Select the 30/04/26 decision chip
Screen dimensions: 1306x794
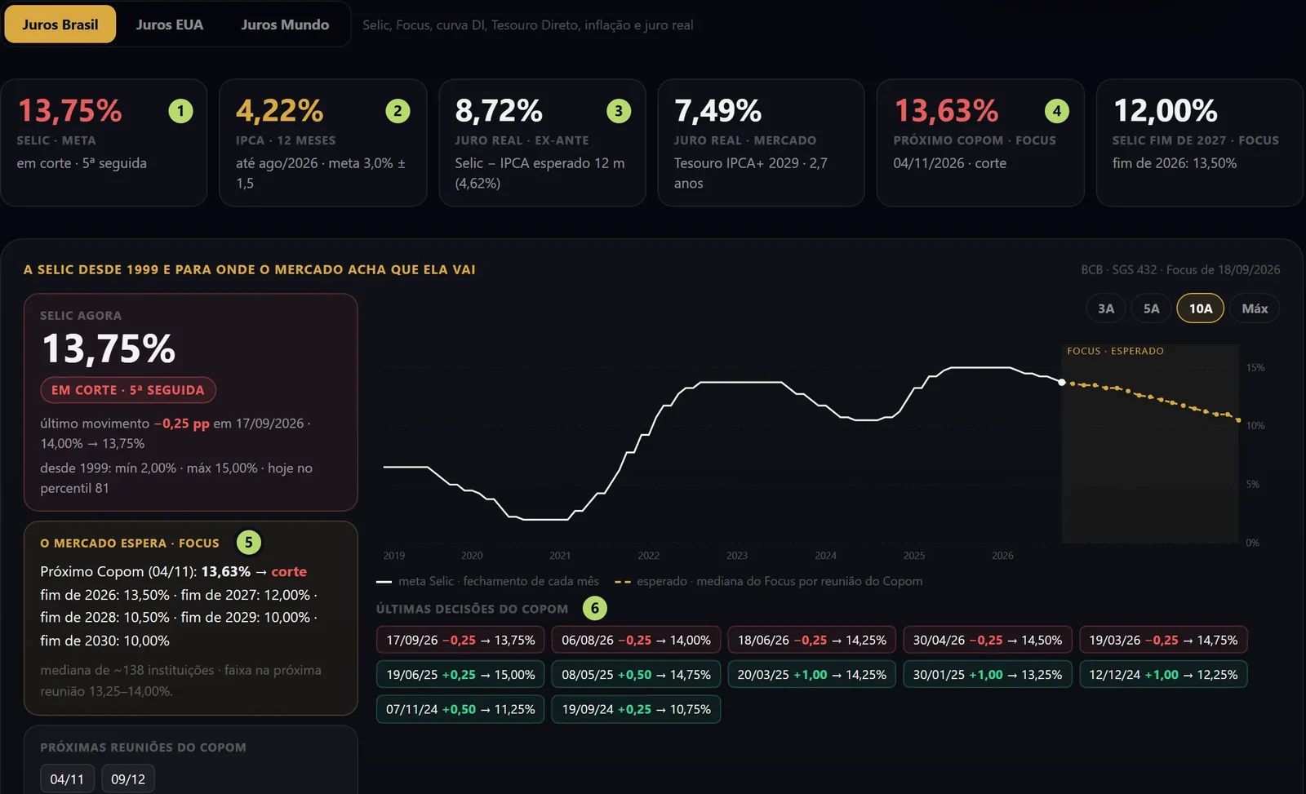pos(988,640)
